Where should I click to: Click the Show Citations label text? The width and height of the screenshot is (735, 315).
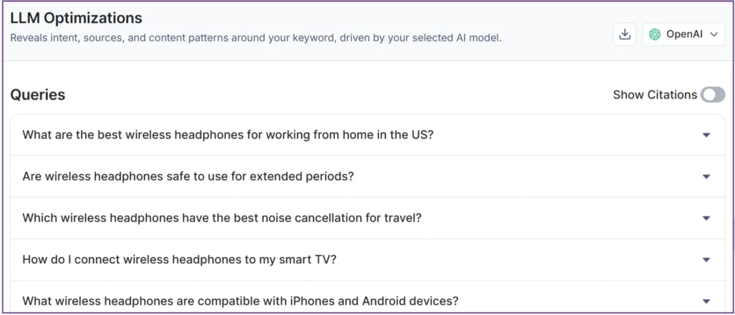pos(655,95)
